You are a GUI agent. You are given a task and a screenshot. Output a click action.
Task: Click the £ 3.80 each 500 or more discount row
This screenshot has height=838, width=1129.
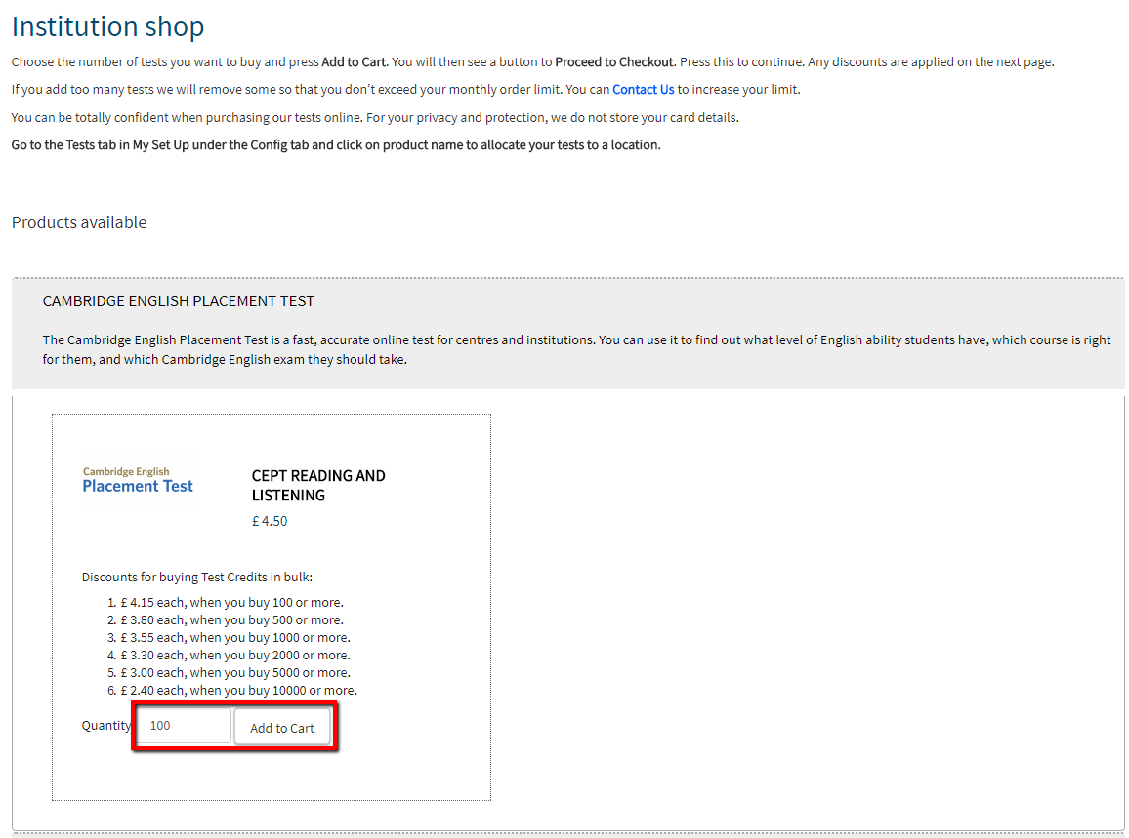coord(231,620)
